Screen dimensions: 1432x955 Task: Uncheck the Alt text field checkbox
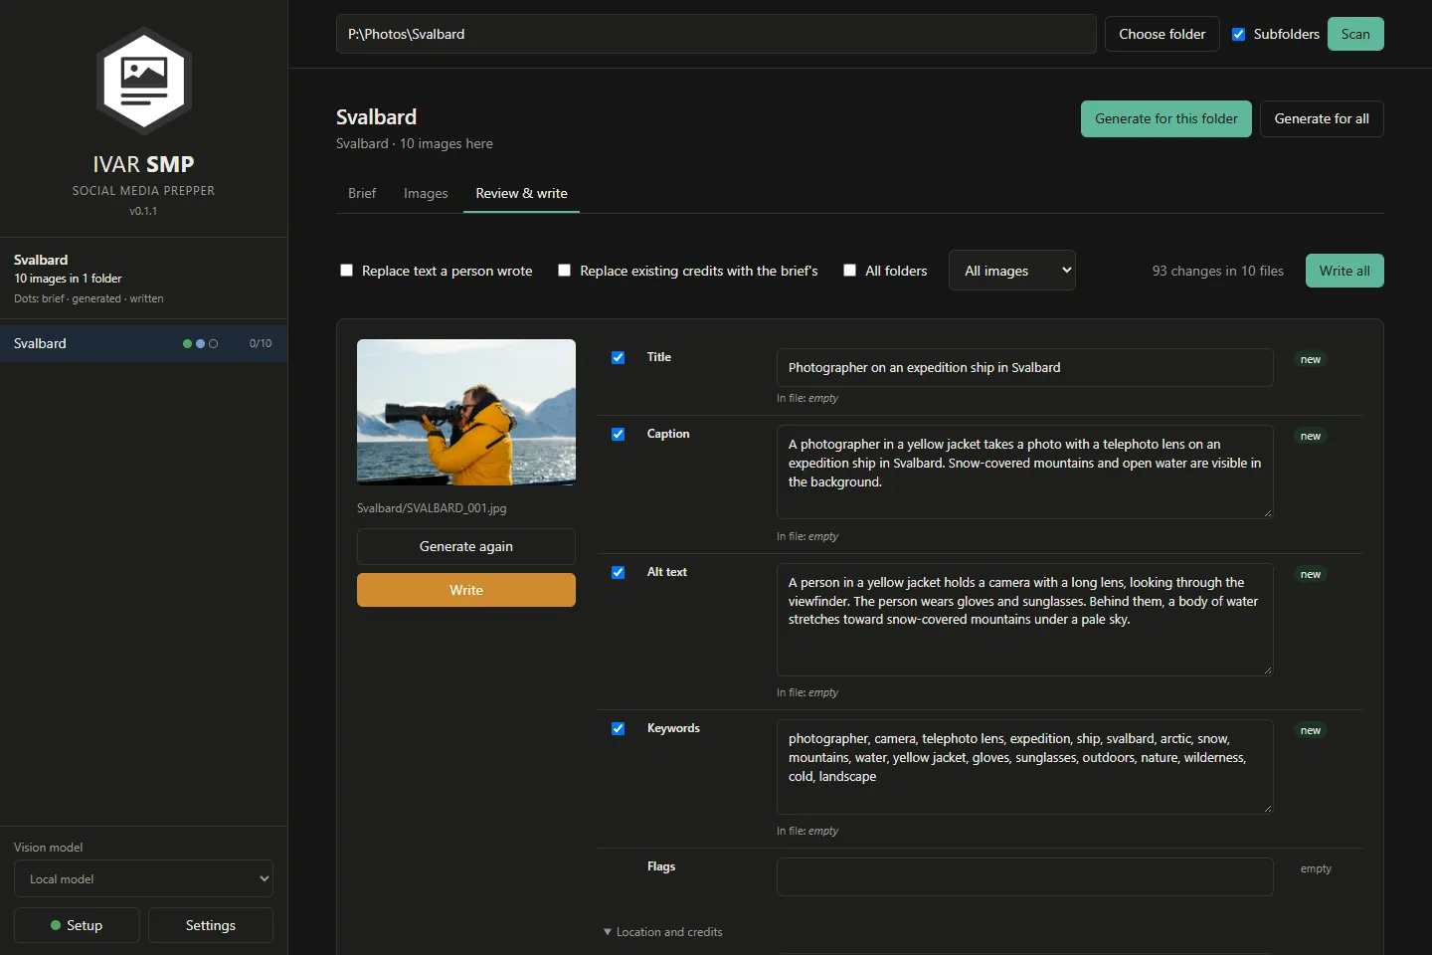pyautogui.click(x=618, y=572)
